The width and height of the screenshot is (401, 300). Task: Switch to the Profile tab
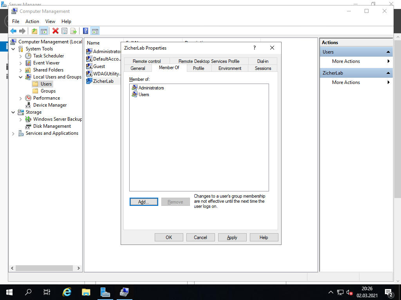click(199, 68)
